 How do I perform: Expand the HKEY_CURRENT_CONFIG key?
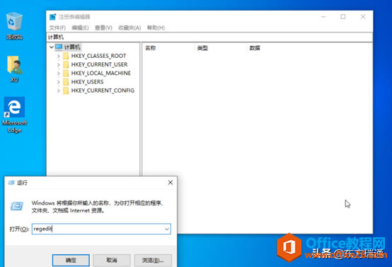click(x=59, y=90)
